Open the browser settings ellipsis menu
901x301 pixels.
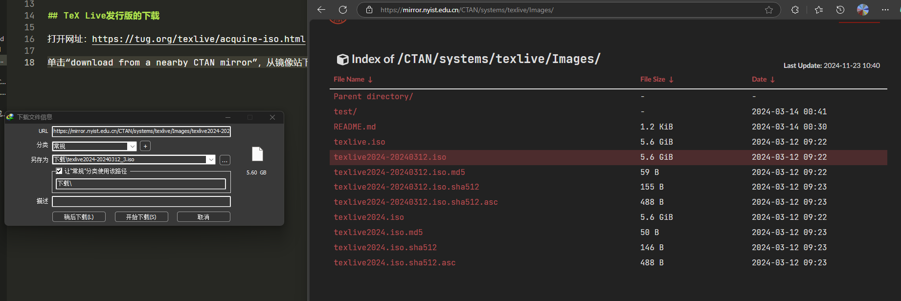(x=885, y=10)
